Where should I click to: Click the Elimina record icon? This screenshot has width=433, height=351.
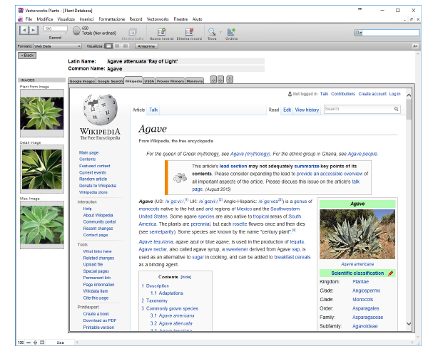(x=189, y=32)
